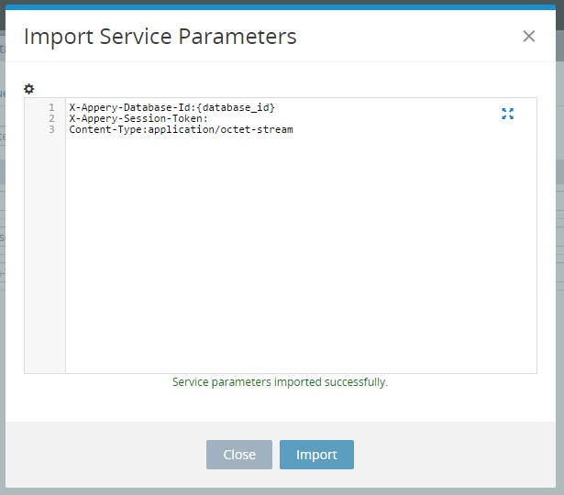Click the Import Service Parameters title
Screen dimensions: 564x495
tap(160, 37)
